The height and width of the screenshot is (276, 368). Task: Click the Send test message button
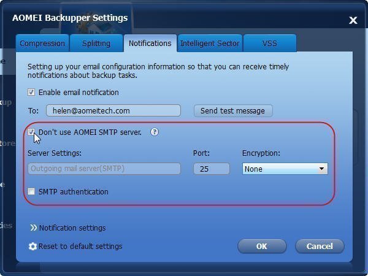tap(233, 110)
